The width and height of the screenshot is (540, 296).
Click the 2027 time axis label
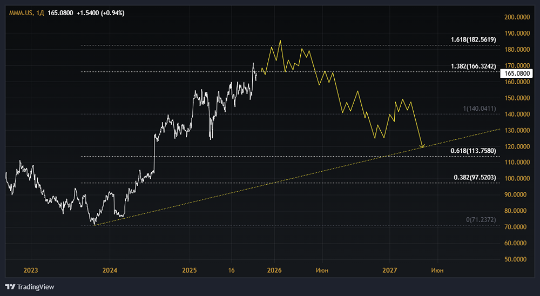(x=390, y=270)
